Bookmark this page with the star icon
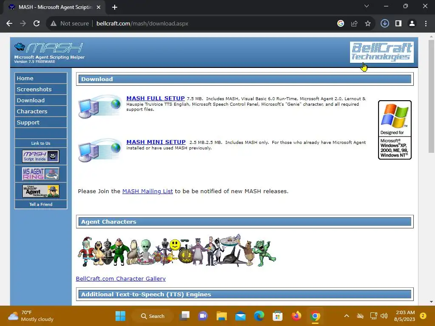 click(368, 24)
